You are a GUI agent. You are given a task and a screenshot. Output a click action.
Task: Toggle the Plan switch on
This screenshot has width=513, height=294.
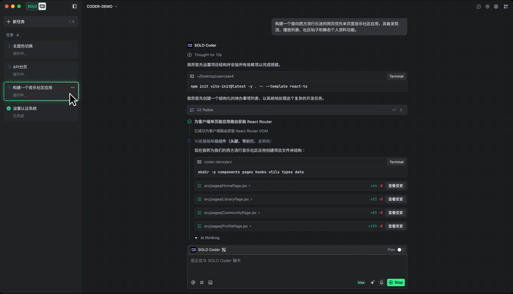pyautogui.click(x=399, y=249)
